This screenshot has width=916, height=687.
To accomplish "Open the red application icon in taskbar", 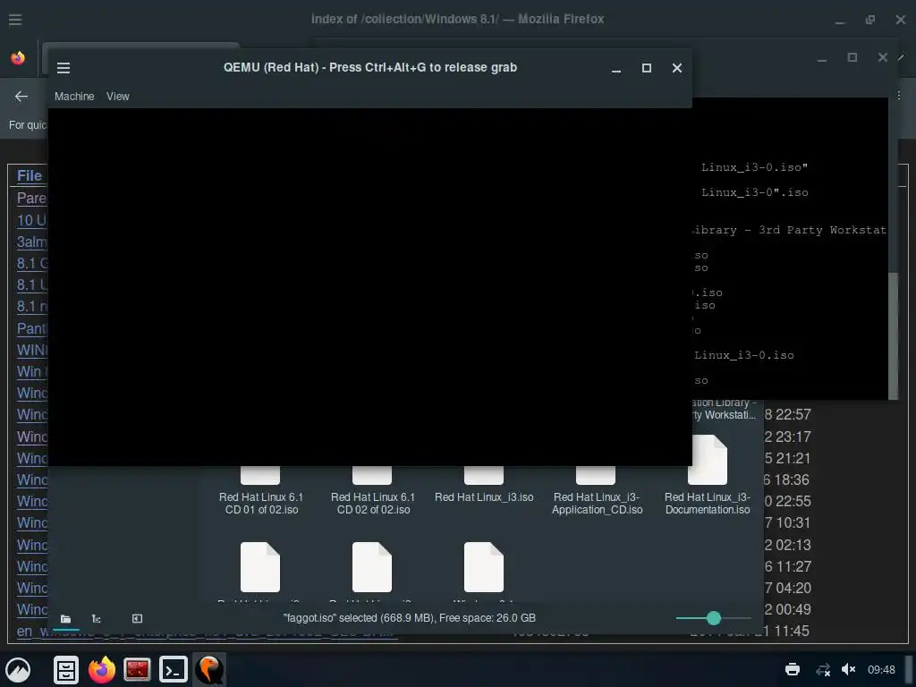I will 137,669.
